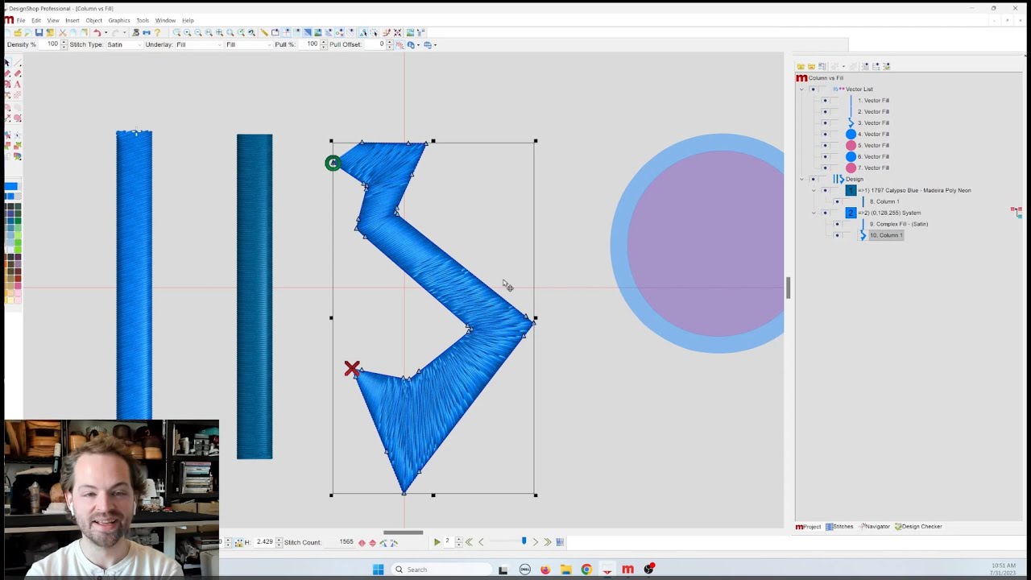1031x580 pixels.
Task: Collapse the (0,128,255) System color node
Action: coord(814,213)
